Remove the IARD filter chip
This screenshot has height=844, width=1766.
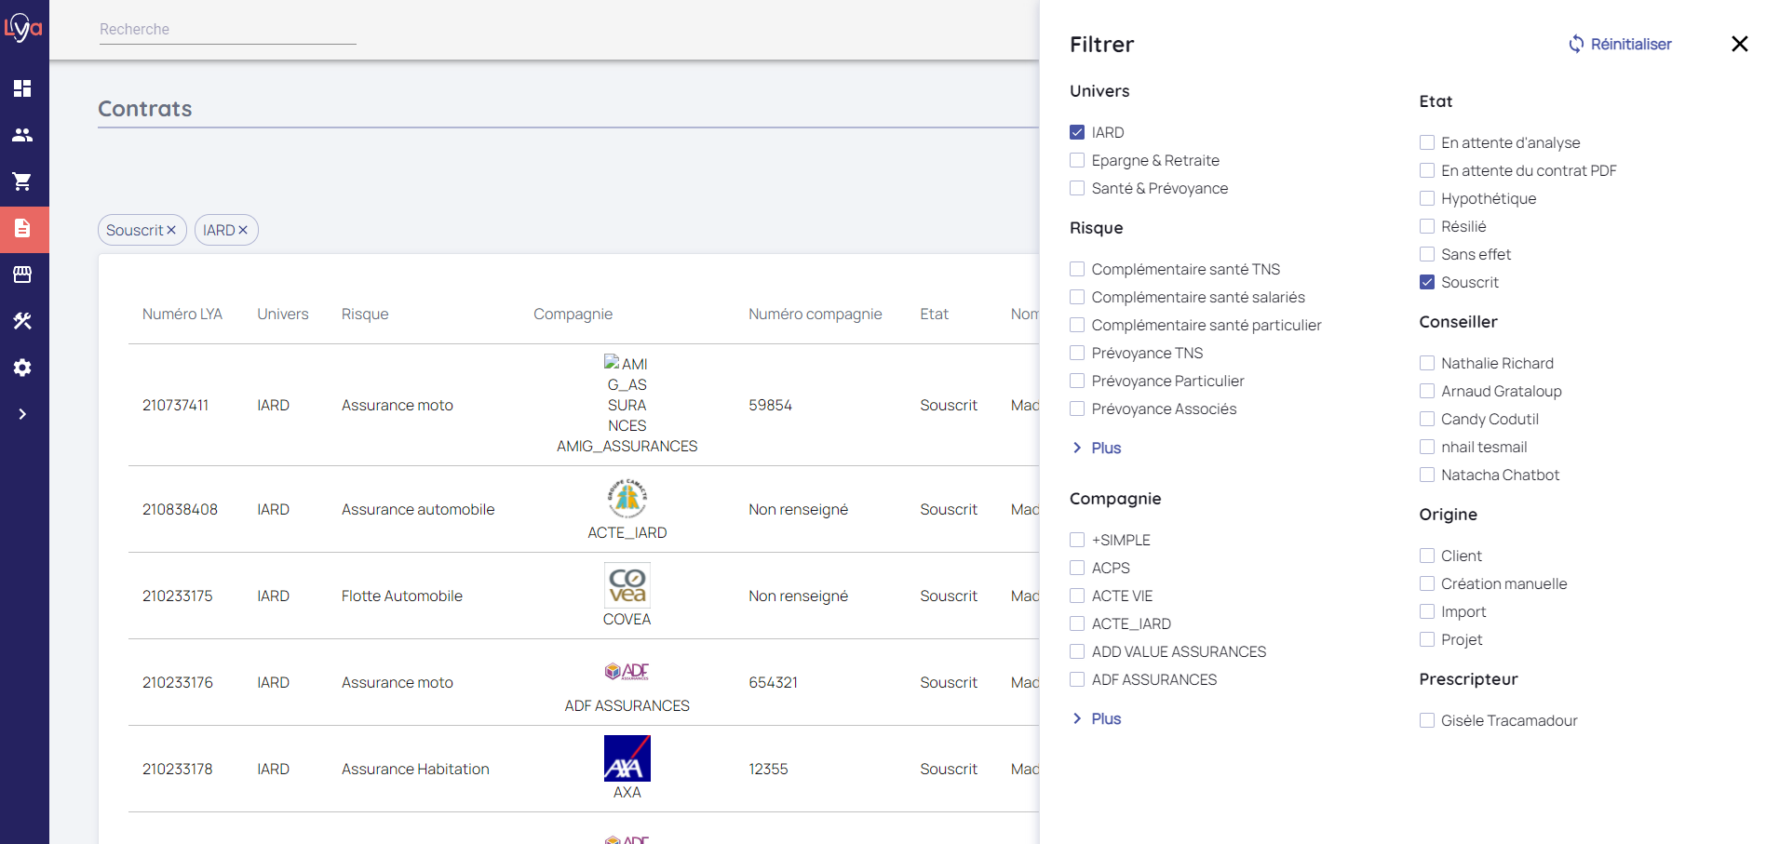tap(243, 230)
